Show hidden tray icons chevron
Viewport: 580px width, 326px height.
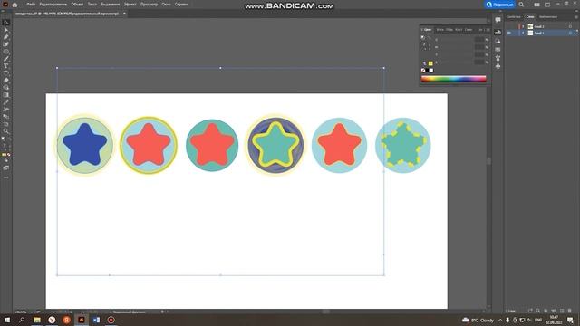coord(500,320)
